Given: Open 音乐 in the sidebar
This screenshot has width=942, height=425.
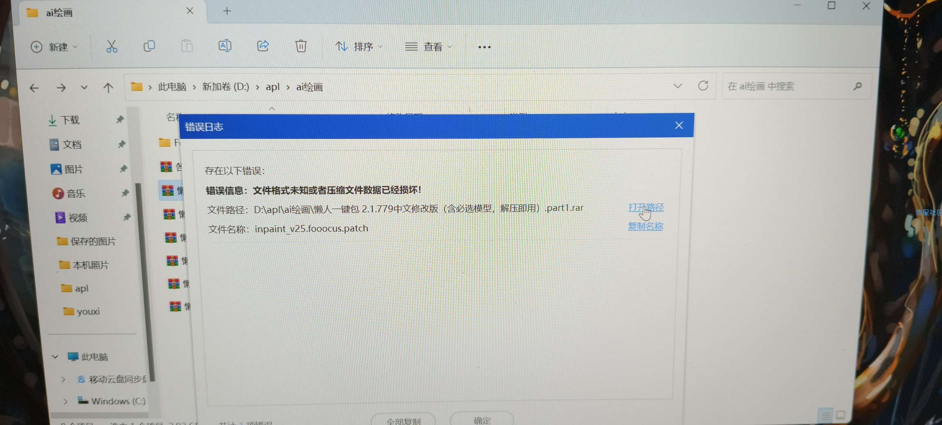Looking at the screenshot, I should coord(76,193).
